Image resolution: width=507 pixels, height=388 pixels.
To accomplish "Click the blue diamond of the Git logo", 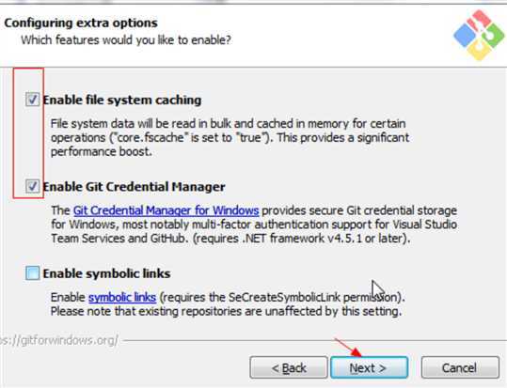I will [x=465, y=35].
